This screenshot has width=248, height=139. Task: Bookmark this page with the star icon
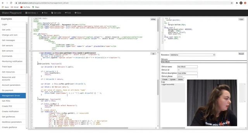[x=232, y=3]
